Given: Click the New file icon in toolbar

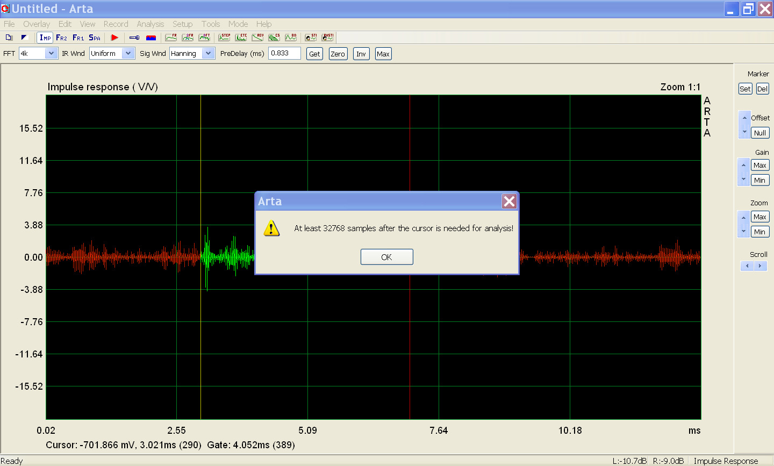Looking at the screenshot, I should 9,38.
